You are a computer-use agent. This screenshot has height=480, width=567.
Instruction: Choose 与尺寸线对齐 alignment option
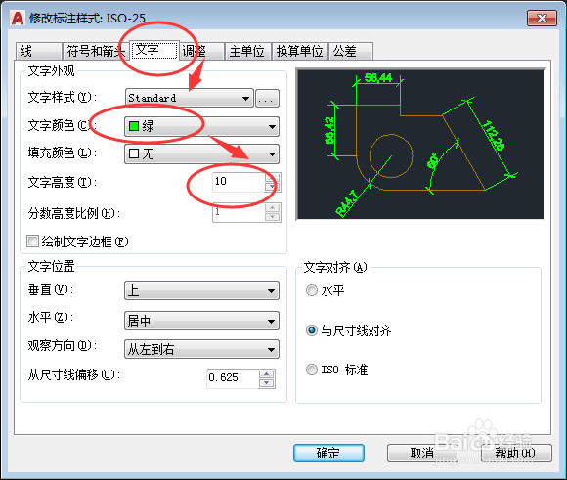pyautogui.click(x=311, y=330)
